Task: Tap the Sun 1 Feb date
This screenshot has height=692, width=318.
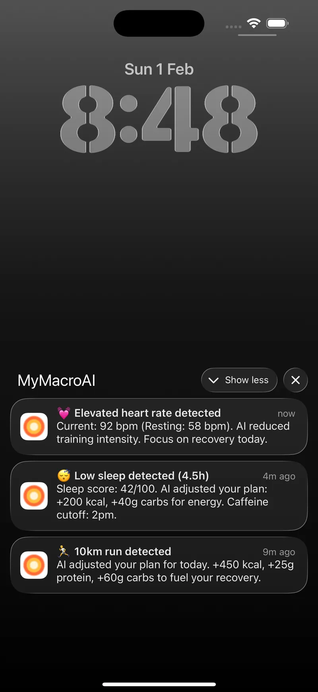Action: point(159,69)
